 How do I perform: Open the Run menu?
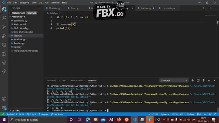coord(47,3)
